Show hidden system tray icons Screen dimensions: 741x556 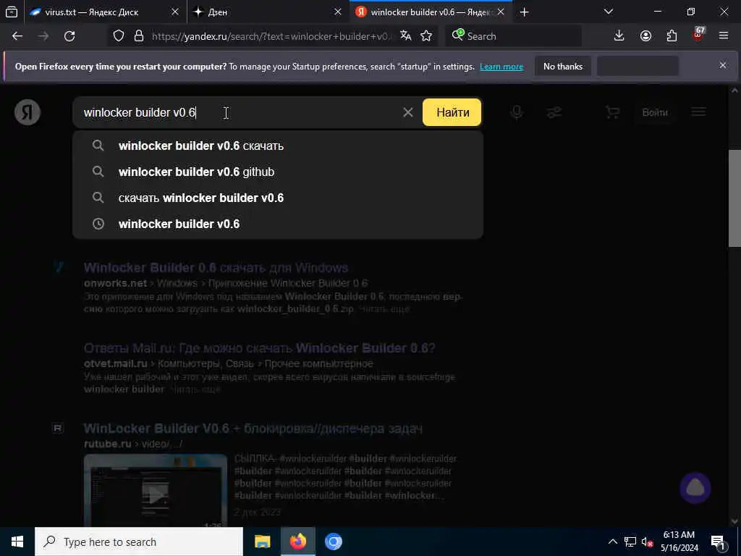(612, 542)
